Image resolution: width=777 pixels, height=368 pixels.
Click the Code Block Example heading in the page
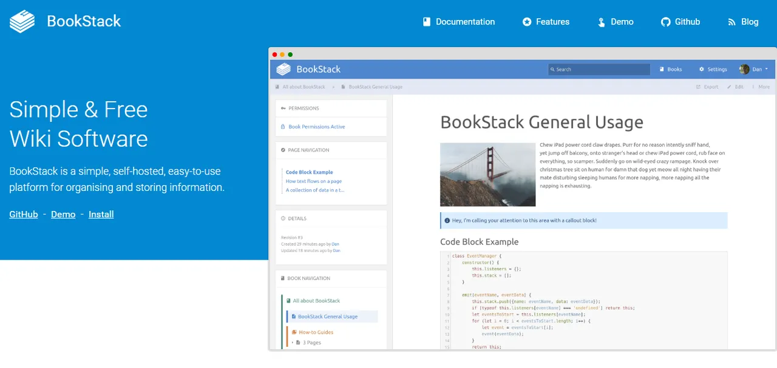pos(480,241)
